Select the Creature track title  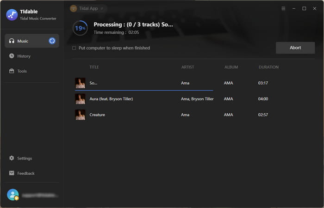[x=97, y=115]
